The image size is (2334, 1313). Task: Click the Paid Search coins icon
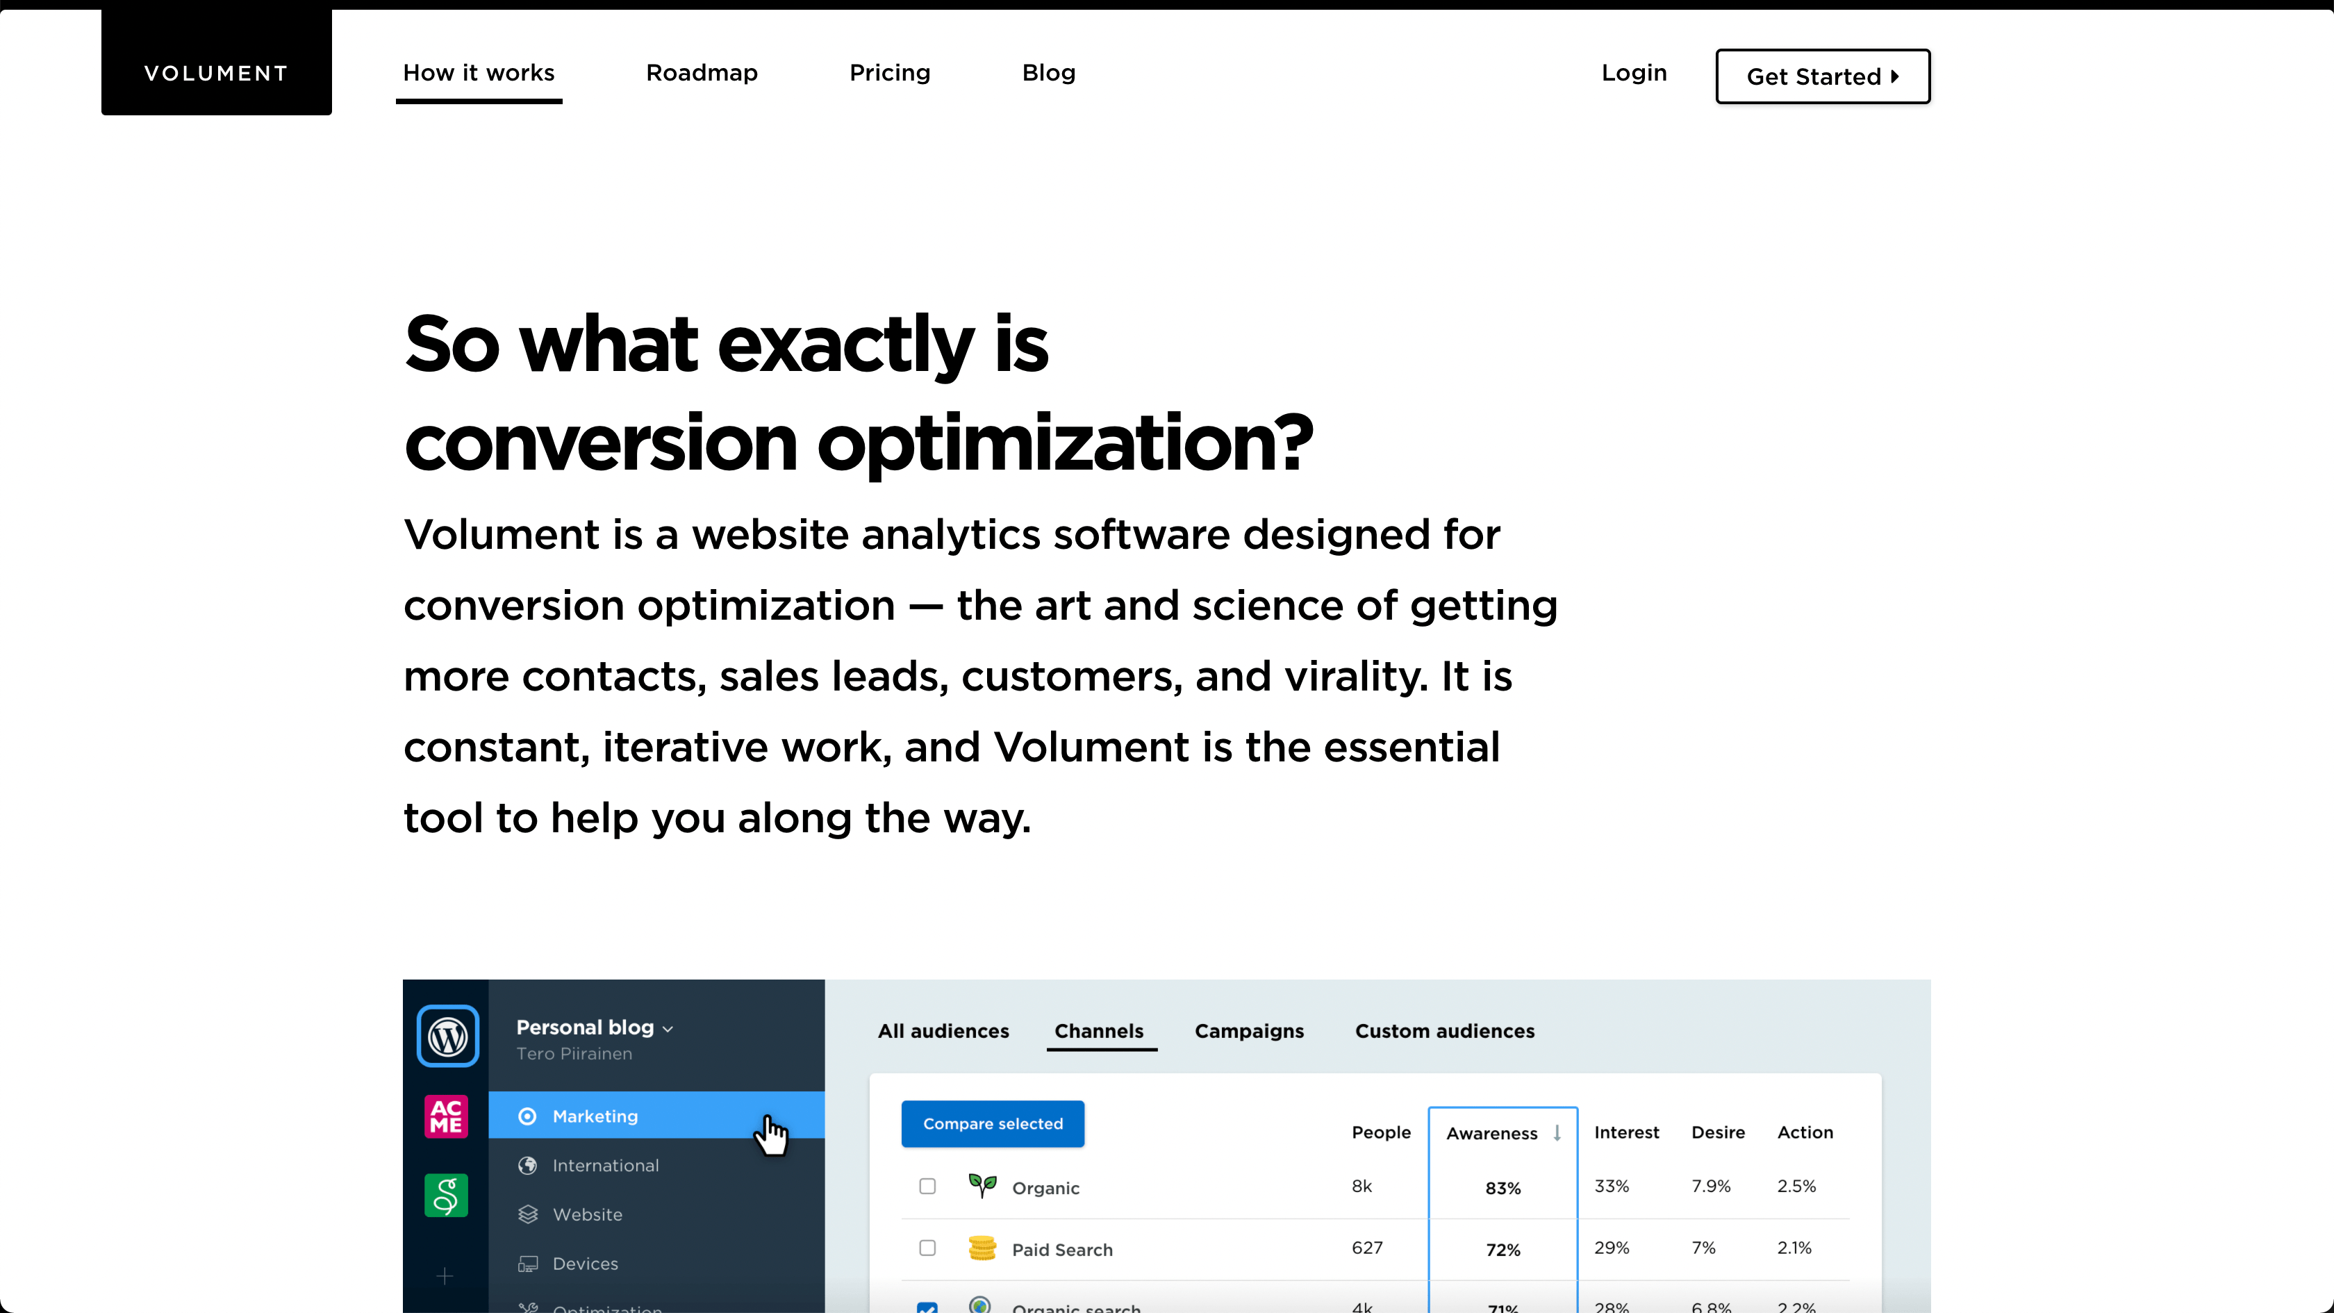[982, 1248]
